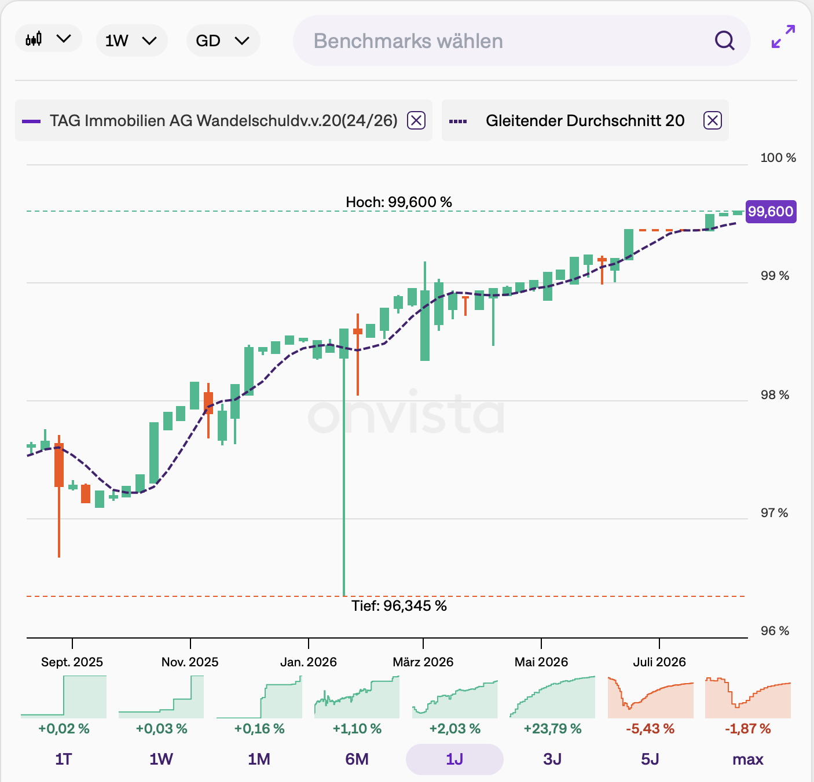Expand the 1W interval dropdown
Image resolution: width=814 pixels, height=782 pixels.
tap(131, 40)
